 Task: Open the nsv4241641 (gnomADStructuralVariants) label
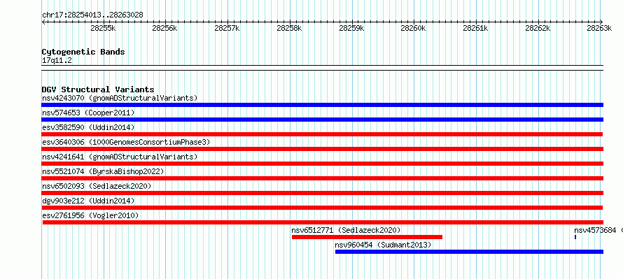click(x=120, y=157)
